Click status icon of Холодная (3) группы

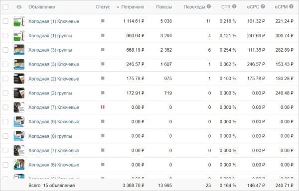tap(103, 50)
